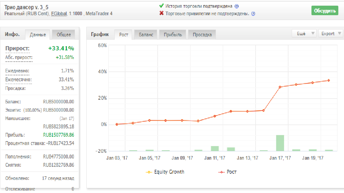
Task: Click the title 'Трио дансер v. 3_5'
Action: [x=26, y=7]
